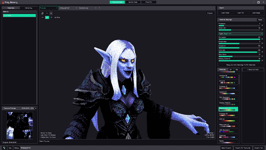Adjust the Brightness slider
This screenshot has height=150, width=266.
point(239,44)
